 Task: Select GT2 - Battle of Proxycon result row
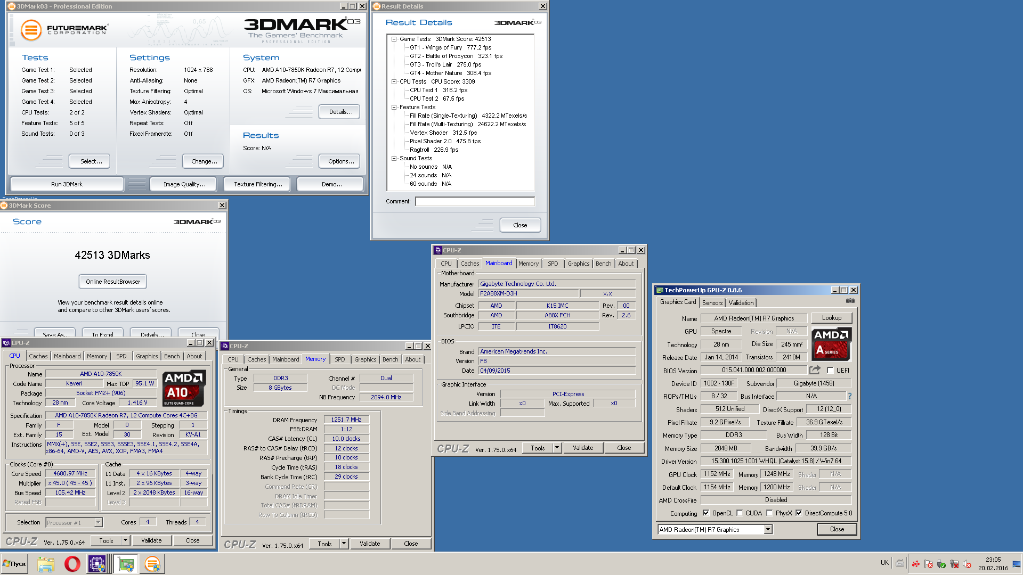pos(456,56)
